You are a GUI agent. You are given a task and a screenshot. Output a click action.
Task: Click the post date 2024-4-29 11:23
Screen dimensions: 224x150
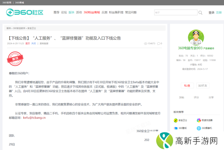(x=15, y=44)
